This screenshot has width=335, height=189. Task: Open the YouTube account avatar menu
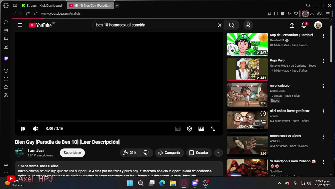318,25
